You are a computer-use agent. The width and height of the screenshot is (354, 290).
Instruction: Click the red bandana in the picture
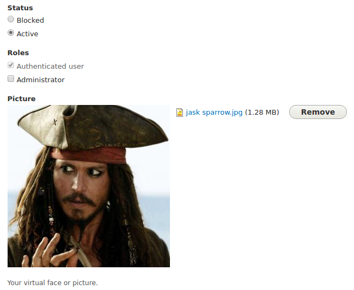88,155
